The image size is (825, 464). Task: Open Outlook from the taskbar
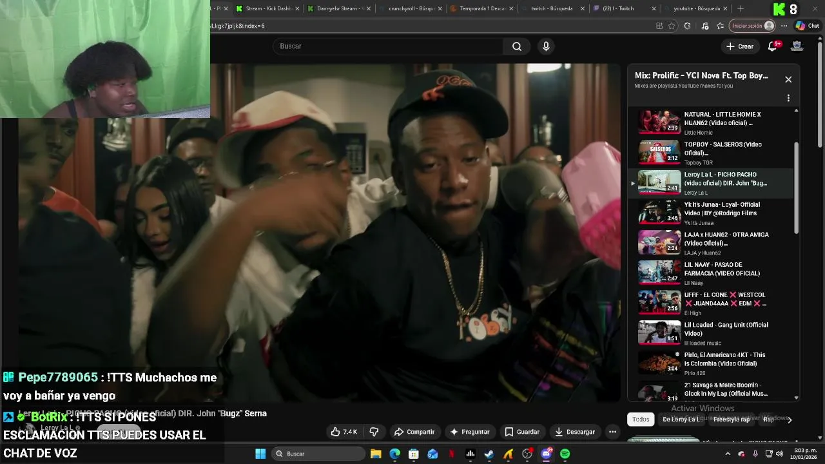pyautogui.click(x=432, y=454)
